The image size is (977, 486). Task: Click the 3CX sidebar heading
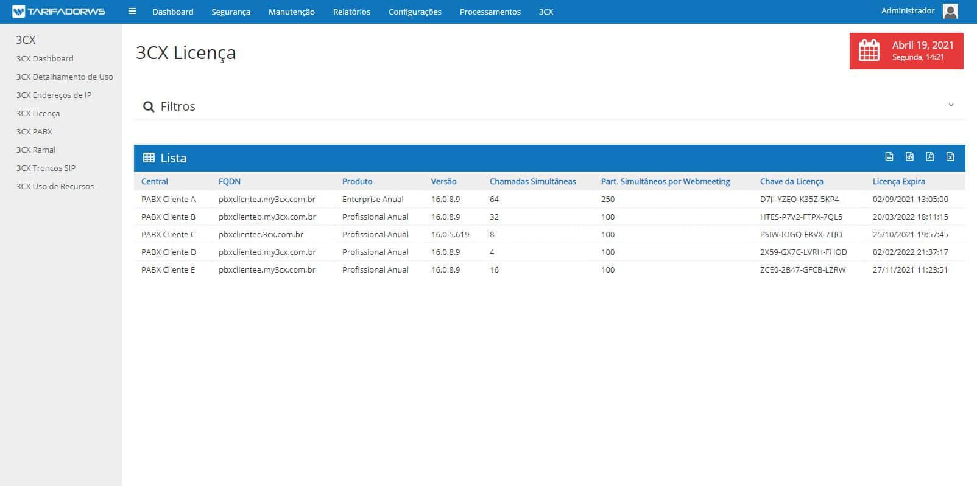26,40
